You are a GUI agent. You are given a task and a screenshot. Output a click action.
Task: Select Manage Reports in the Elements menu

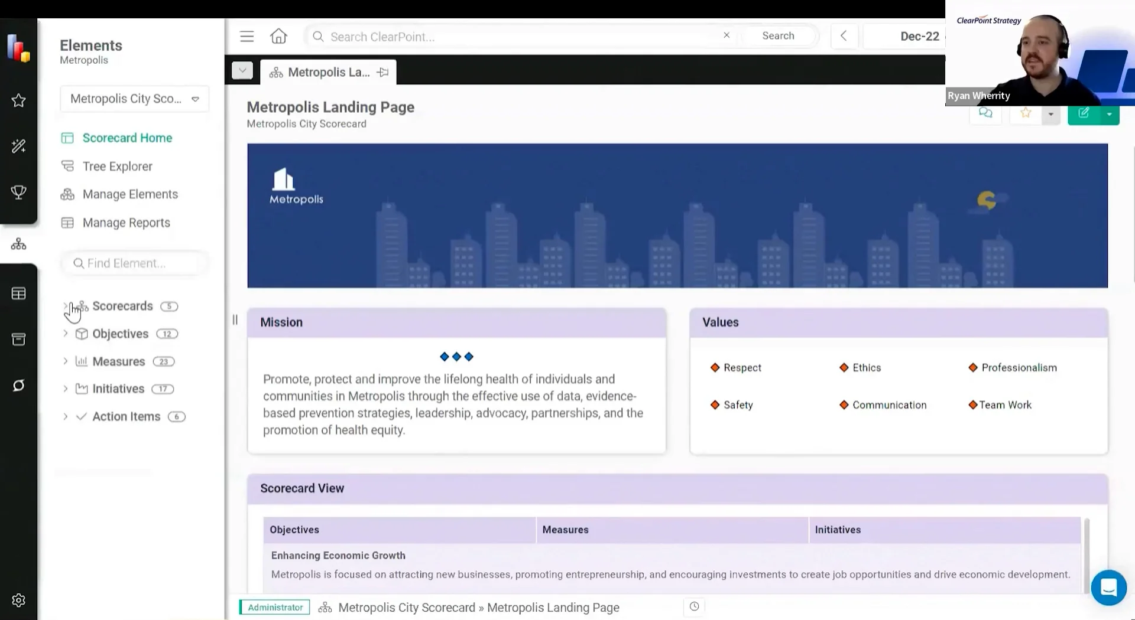[127, 223]
